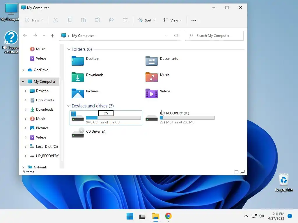This screenshot has width=298, height=223.
Task: Switch to details view in status bar
Action: (236, 172)
